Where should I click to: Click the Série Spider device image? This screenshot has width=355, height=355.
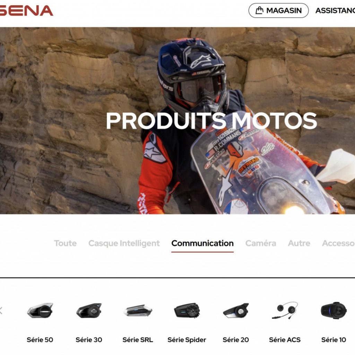[187, 310]
